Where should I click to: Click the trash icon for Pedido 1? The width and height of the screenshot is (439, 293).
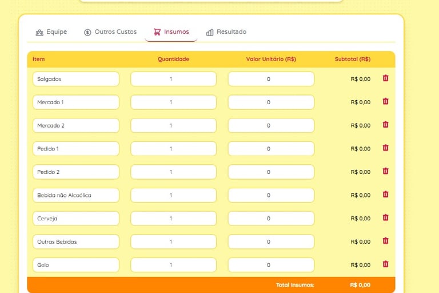[x=385, y=148]
